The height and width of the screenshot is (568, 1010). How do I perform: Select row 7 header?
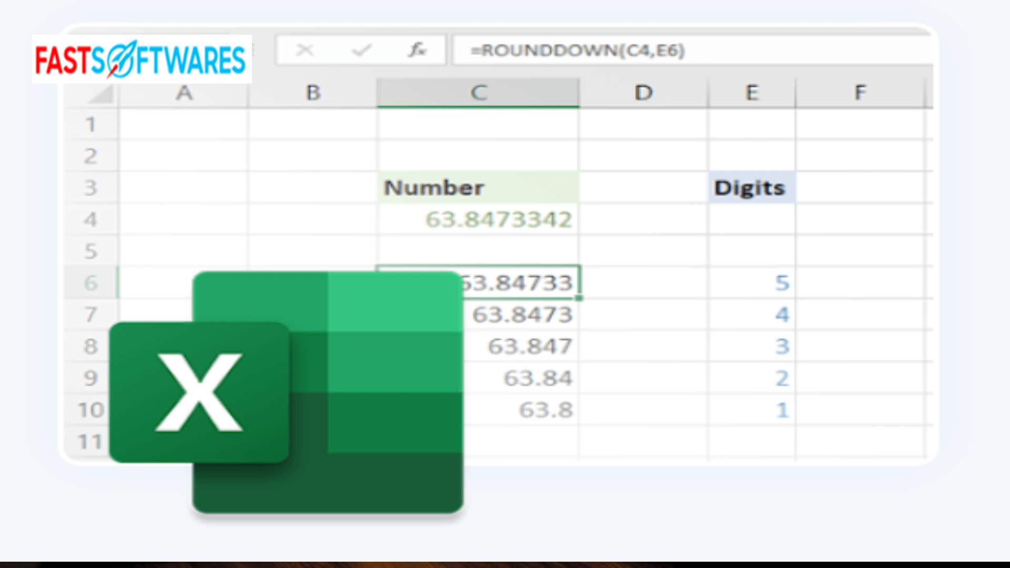tap(90, 315)
